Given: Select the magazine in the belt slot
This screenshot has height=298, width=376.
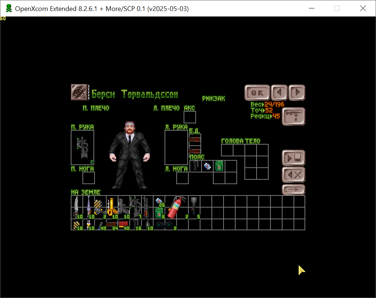Looking at the screenshot, I should [x=195, y=166].
